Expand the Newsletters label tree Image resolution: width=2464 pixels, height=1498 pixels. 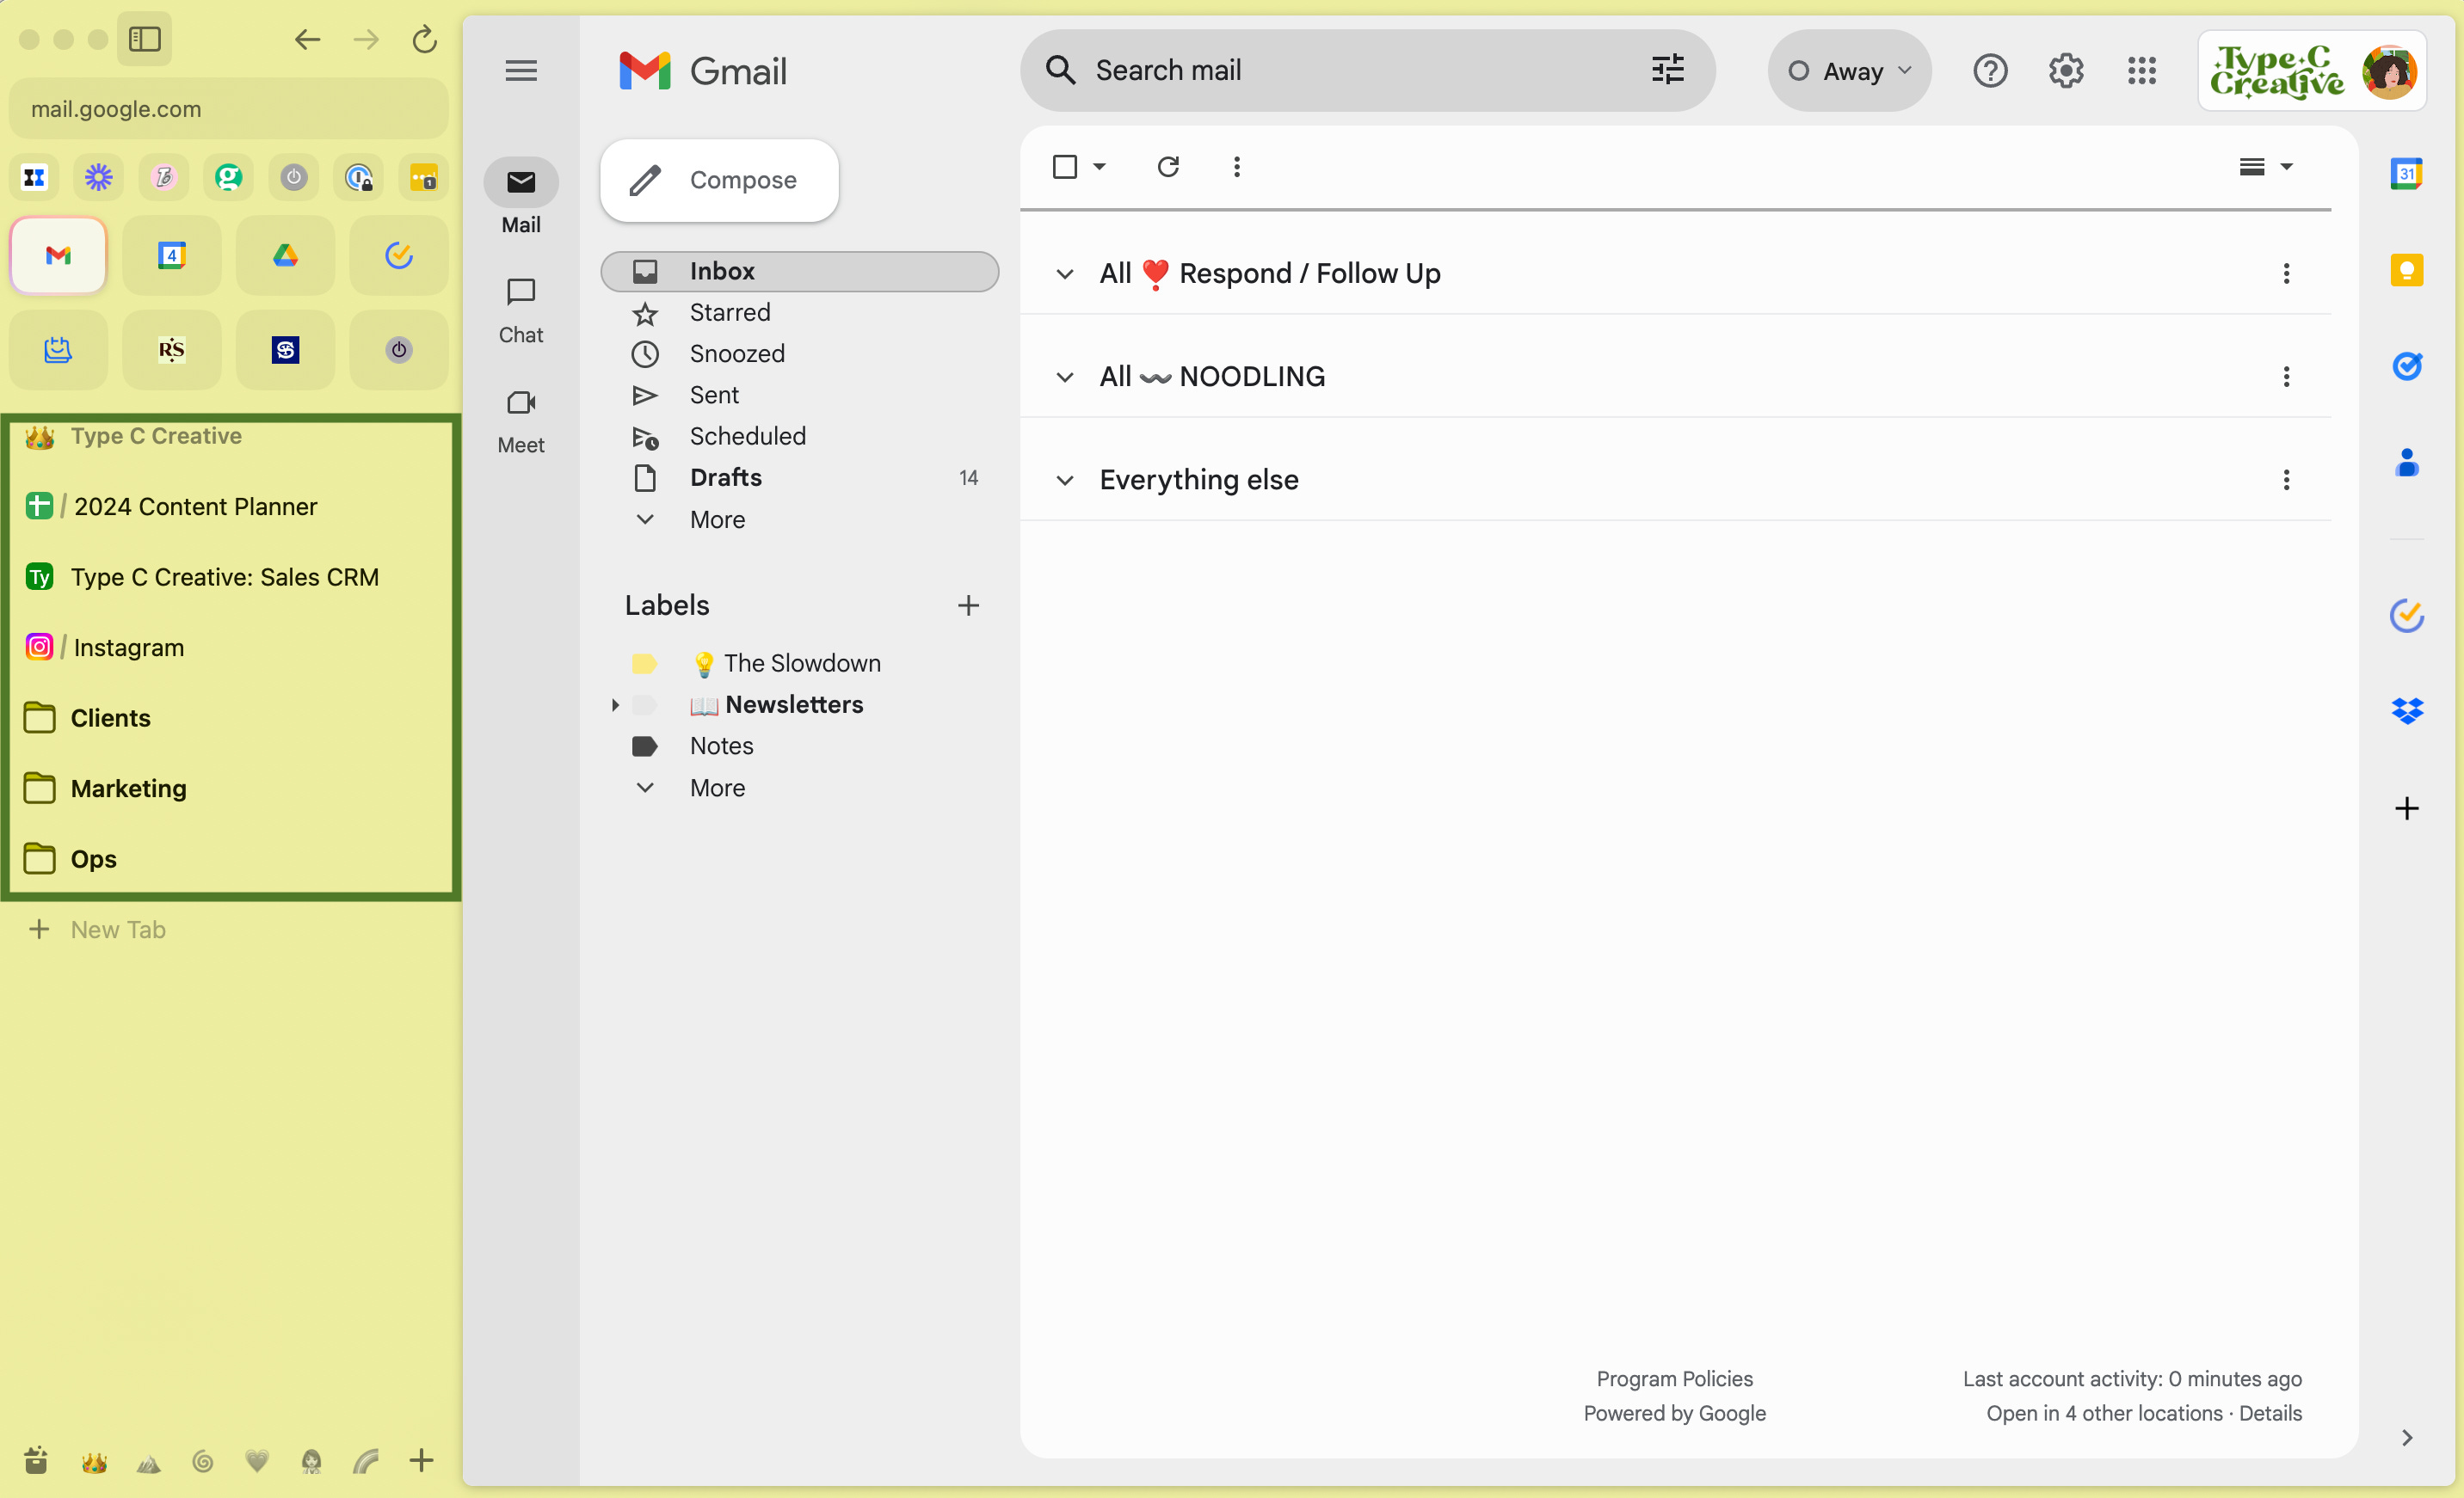pyautogui.click(x=615, y=704)
